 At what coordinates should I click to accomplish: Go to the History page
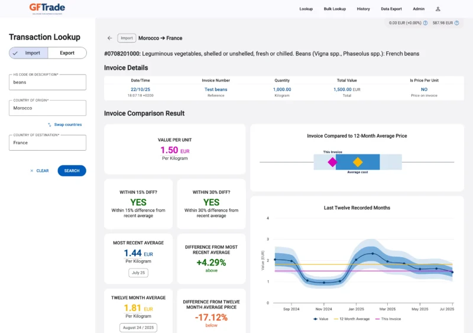[363, 9]
